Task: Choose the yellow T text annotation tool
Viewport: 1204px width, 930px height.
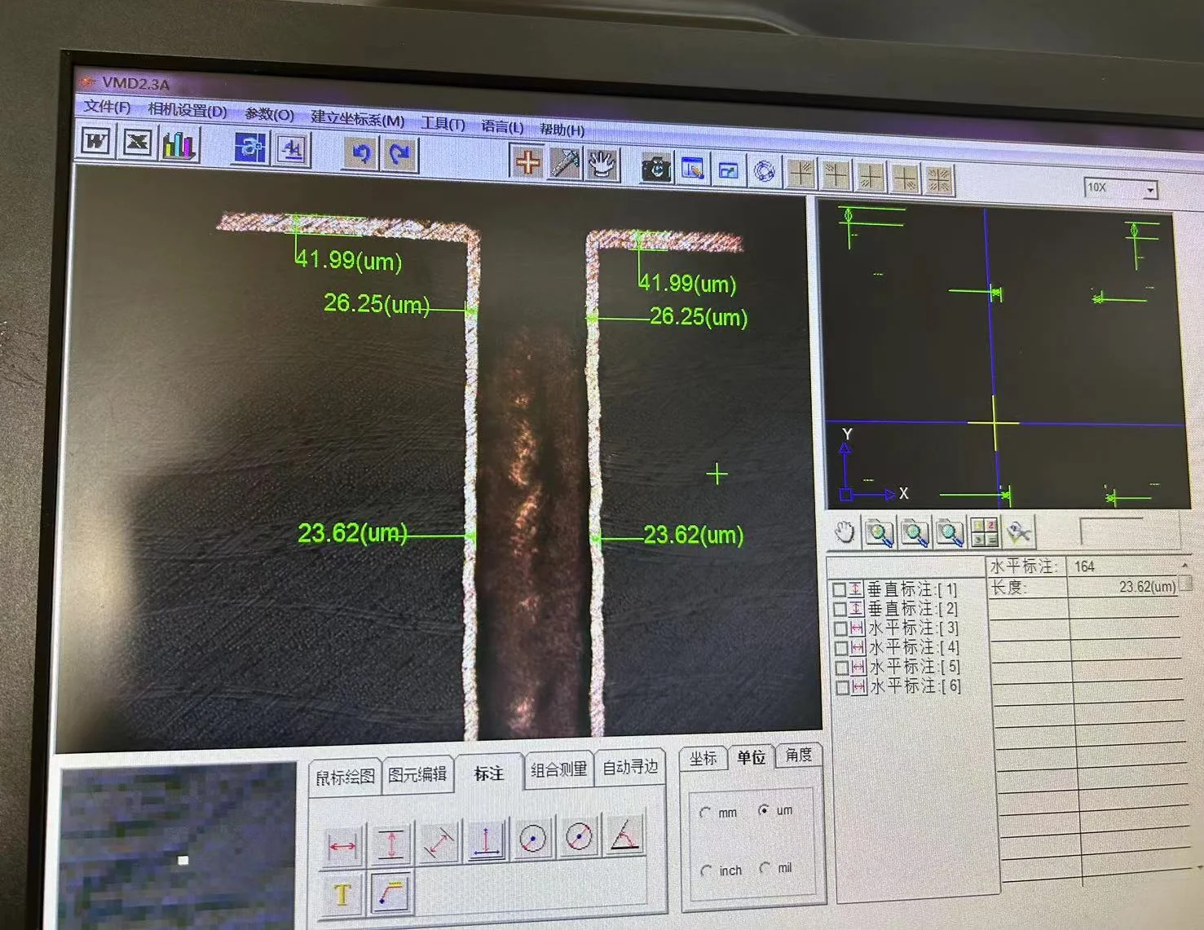Action: pyautogui.click(x=342, y=894)
